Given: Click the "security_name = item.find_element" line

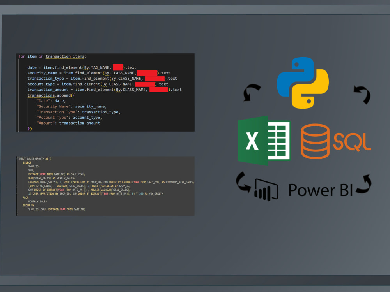Looking at the screenshot, I should click(x=99, y=73).
